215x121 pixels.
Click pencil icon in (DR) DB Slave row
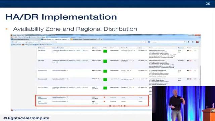point(133,87)
